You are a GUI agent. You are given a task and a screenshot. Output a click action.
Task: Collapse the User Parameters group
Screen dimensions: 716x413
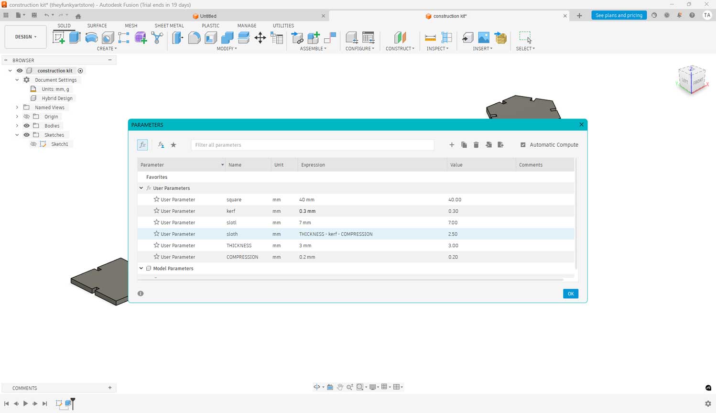click(x=141, y=188)
